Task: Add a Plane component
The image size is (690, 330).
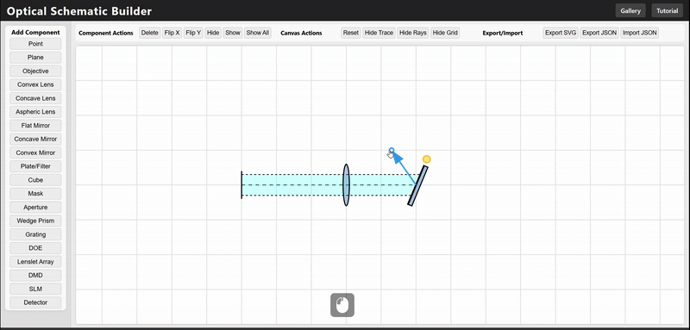Action: tap(35, 58)
